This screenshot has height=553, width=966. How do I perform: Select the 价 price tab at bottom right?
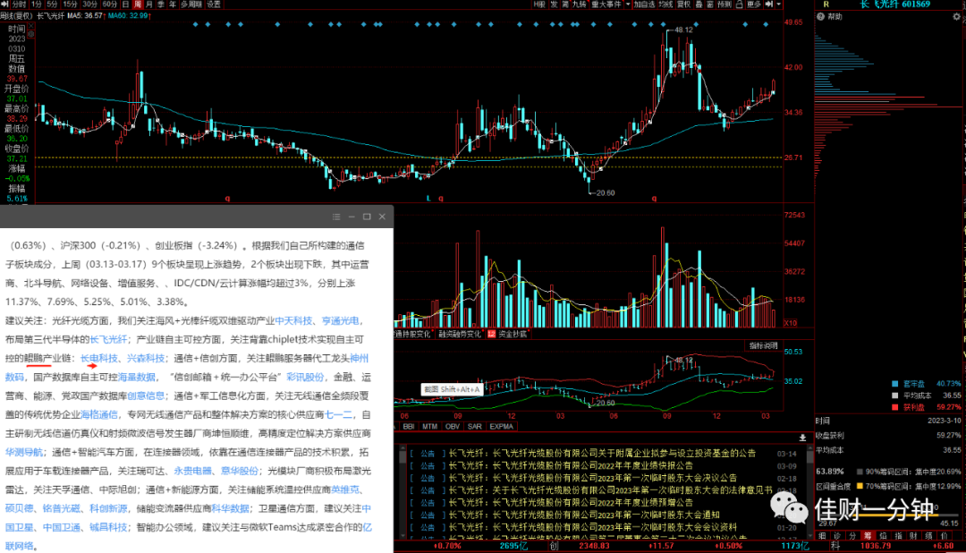[x=944, y=536]
